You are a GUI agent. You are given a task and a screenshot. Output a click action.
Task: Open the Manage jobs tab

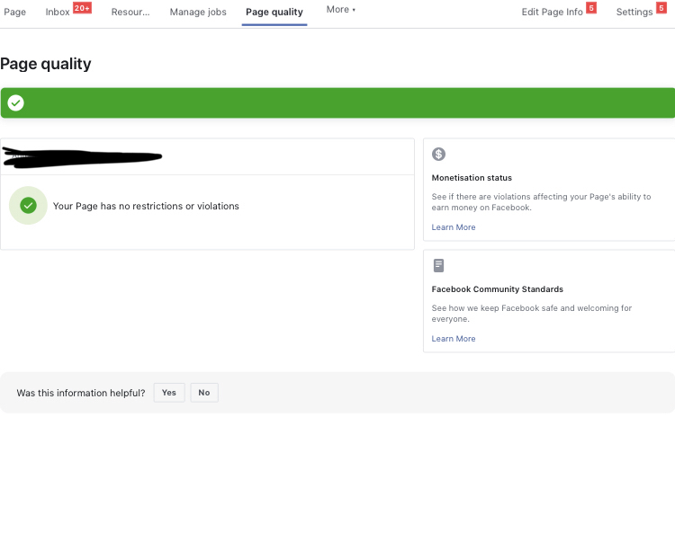pyautogui.click(x=198, y=13)
